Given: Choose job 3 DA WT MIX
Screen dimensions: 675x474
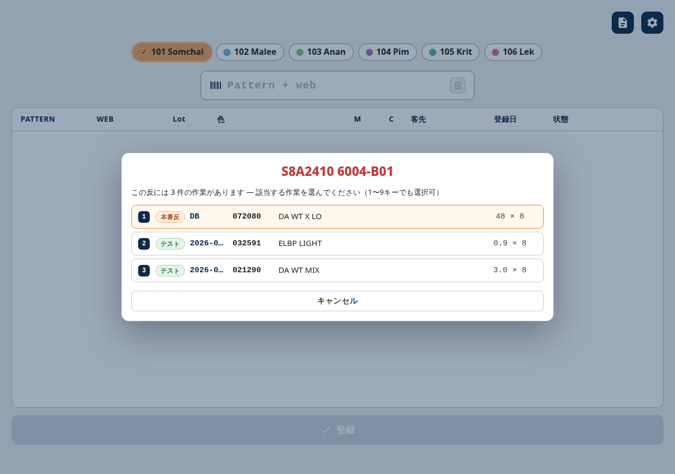Looking at the screenshot, I should tap(337, 270).
